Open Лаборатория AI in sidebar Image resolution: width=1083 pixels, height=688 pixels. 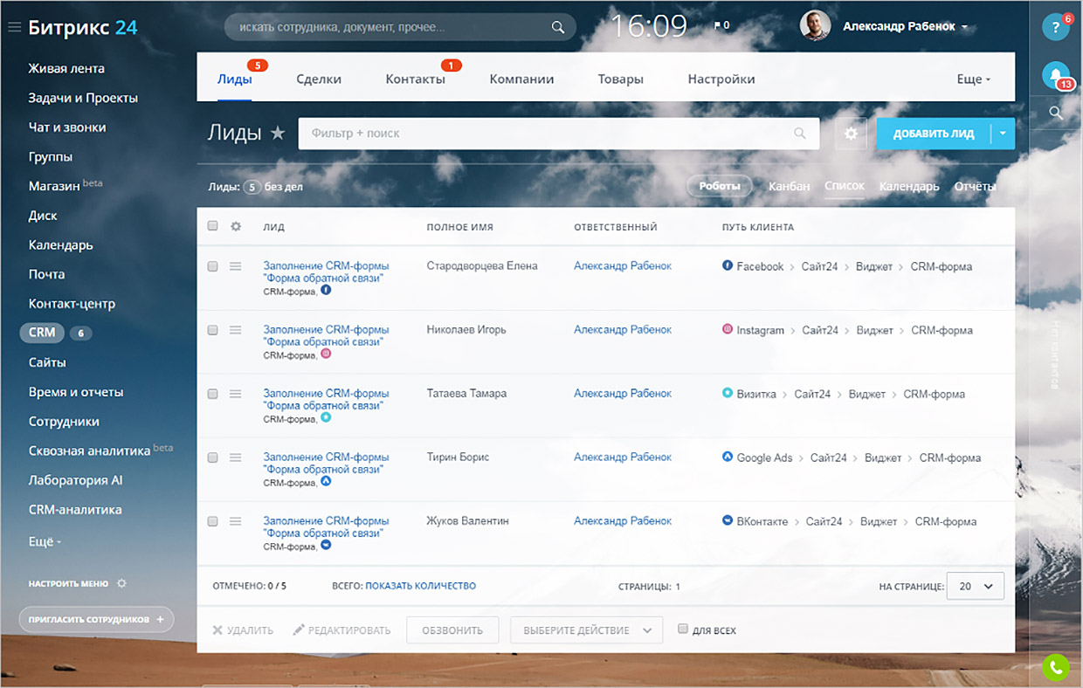coord(75,480)
